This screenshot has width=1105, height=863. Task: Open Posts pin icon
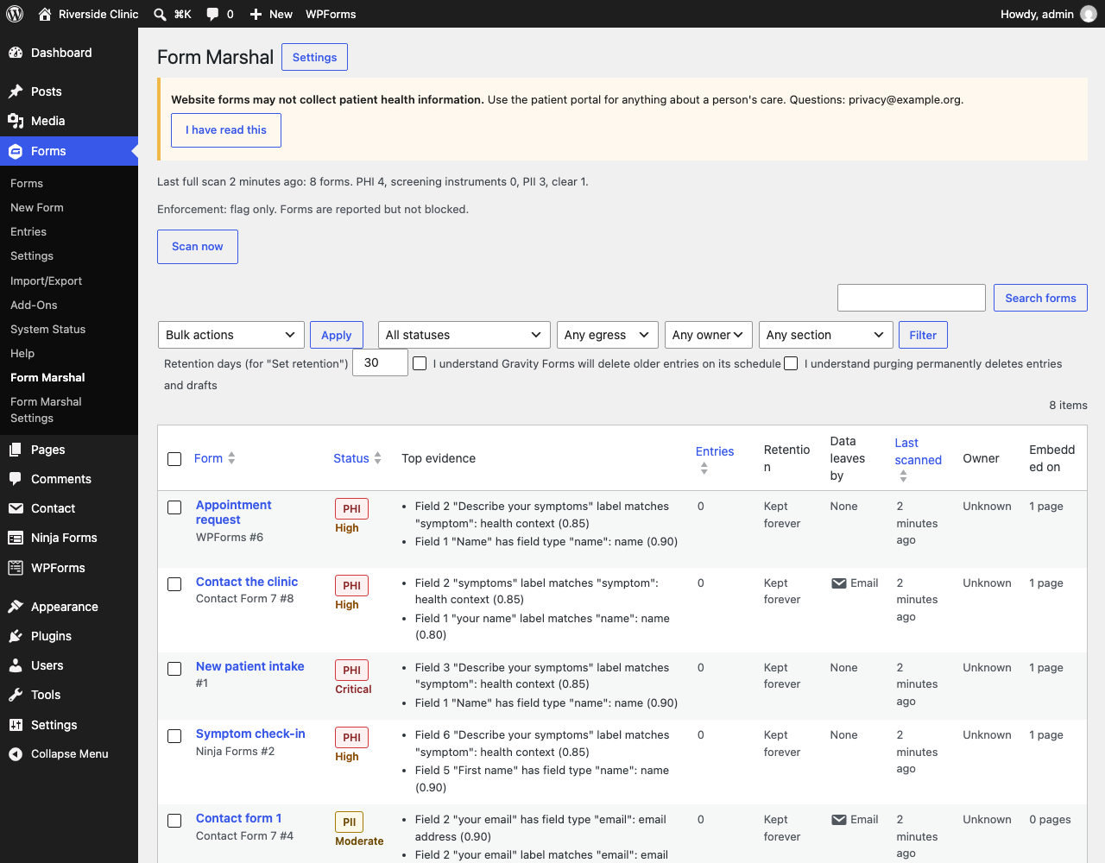click(16, 91)
